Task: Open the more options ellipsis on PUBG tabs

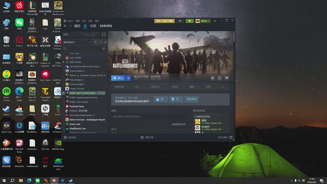Action: [222, 87]
